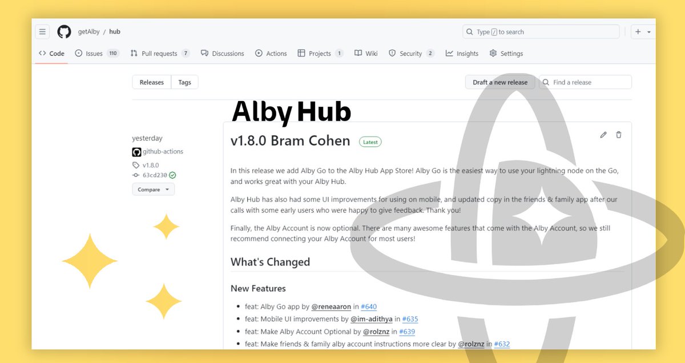The height and width of the screenshot is (363, 685).
Task: Click the github-actions author link
Action: coord(163,152)
